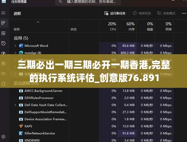Click the 609.3 MB memory cell

(x=128, y=53)
